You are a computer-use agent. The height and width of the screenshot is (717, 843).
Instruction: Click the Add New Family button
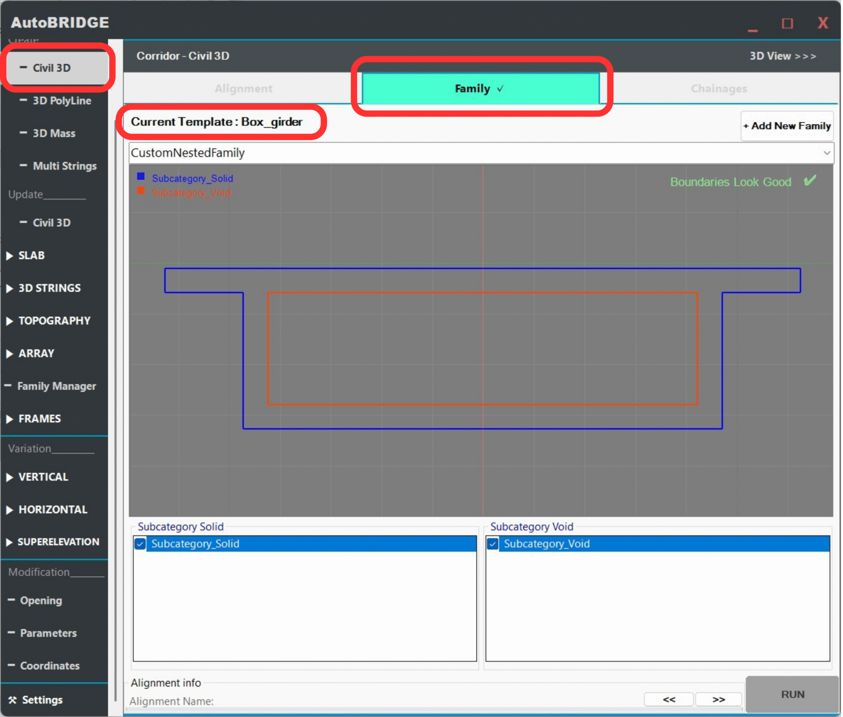[788, 126]
